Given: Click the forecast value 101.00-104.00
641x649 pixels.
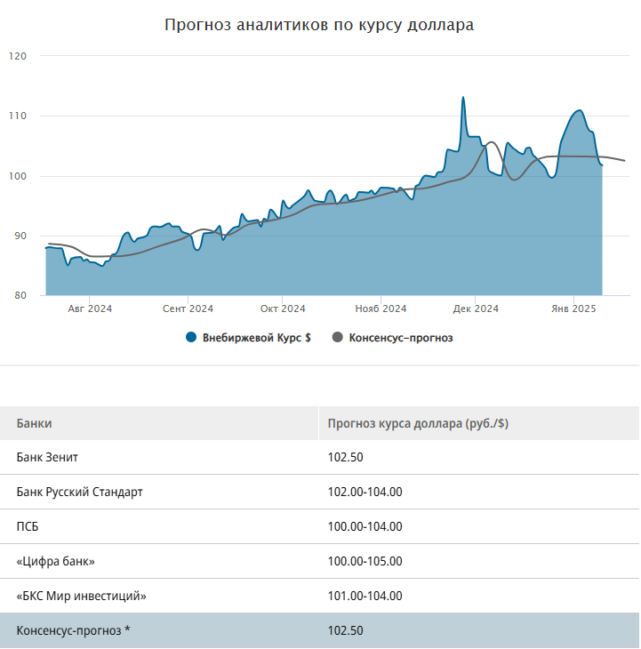Looking at the screenshot, I should click(365, 596).
